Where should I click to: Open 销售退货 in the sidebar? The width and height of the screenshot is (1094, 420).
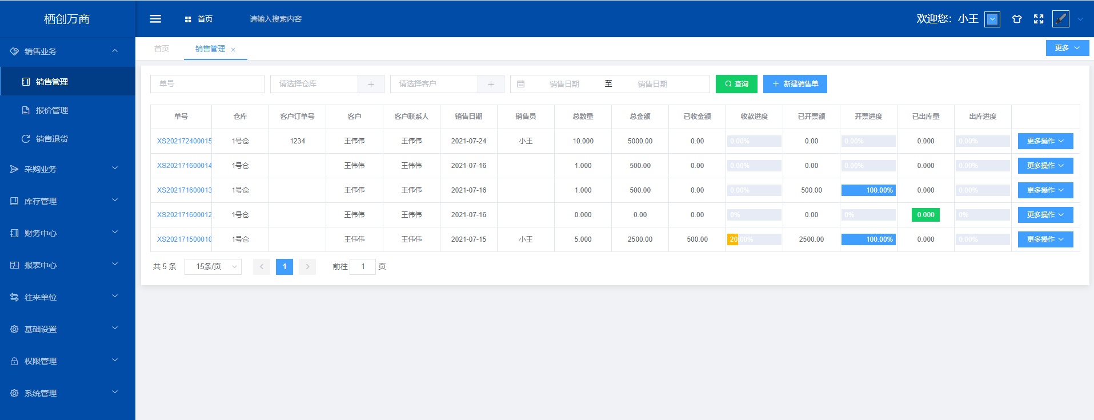tap(67, 139)
